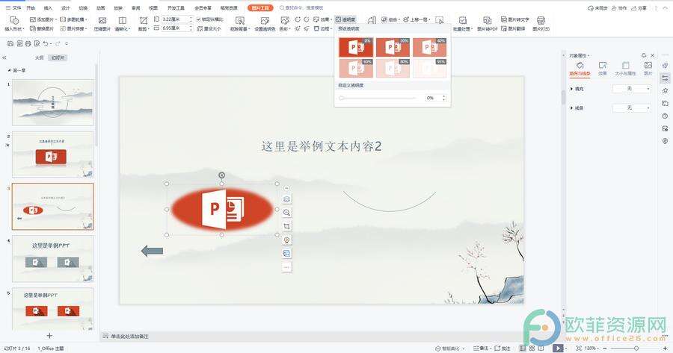Choose the 80% transparency preset
The height and width of the screenshot is (353, 673).
click(393, 68)
